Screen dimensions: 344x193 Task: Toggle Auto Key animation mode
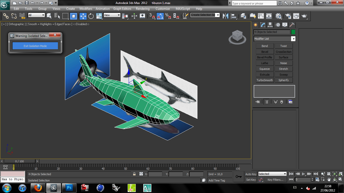pyautogui.click(x=251, y=174)
